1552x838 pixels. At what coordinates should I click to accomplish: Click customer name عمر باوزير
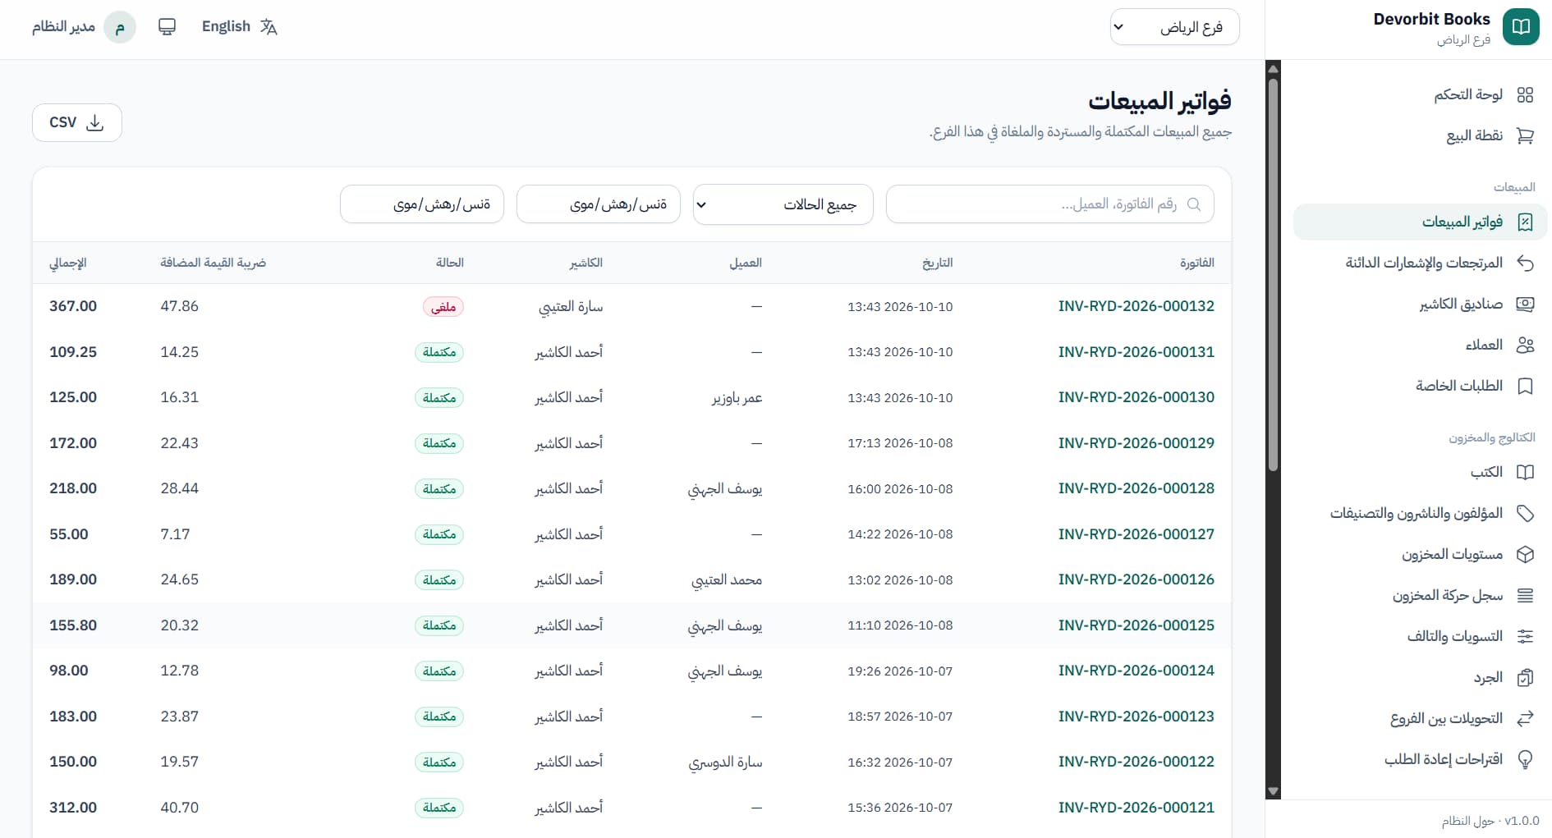point(737,398)
